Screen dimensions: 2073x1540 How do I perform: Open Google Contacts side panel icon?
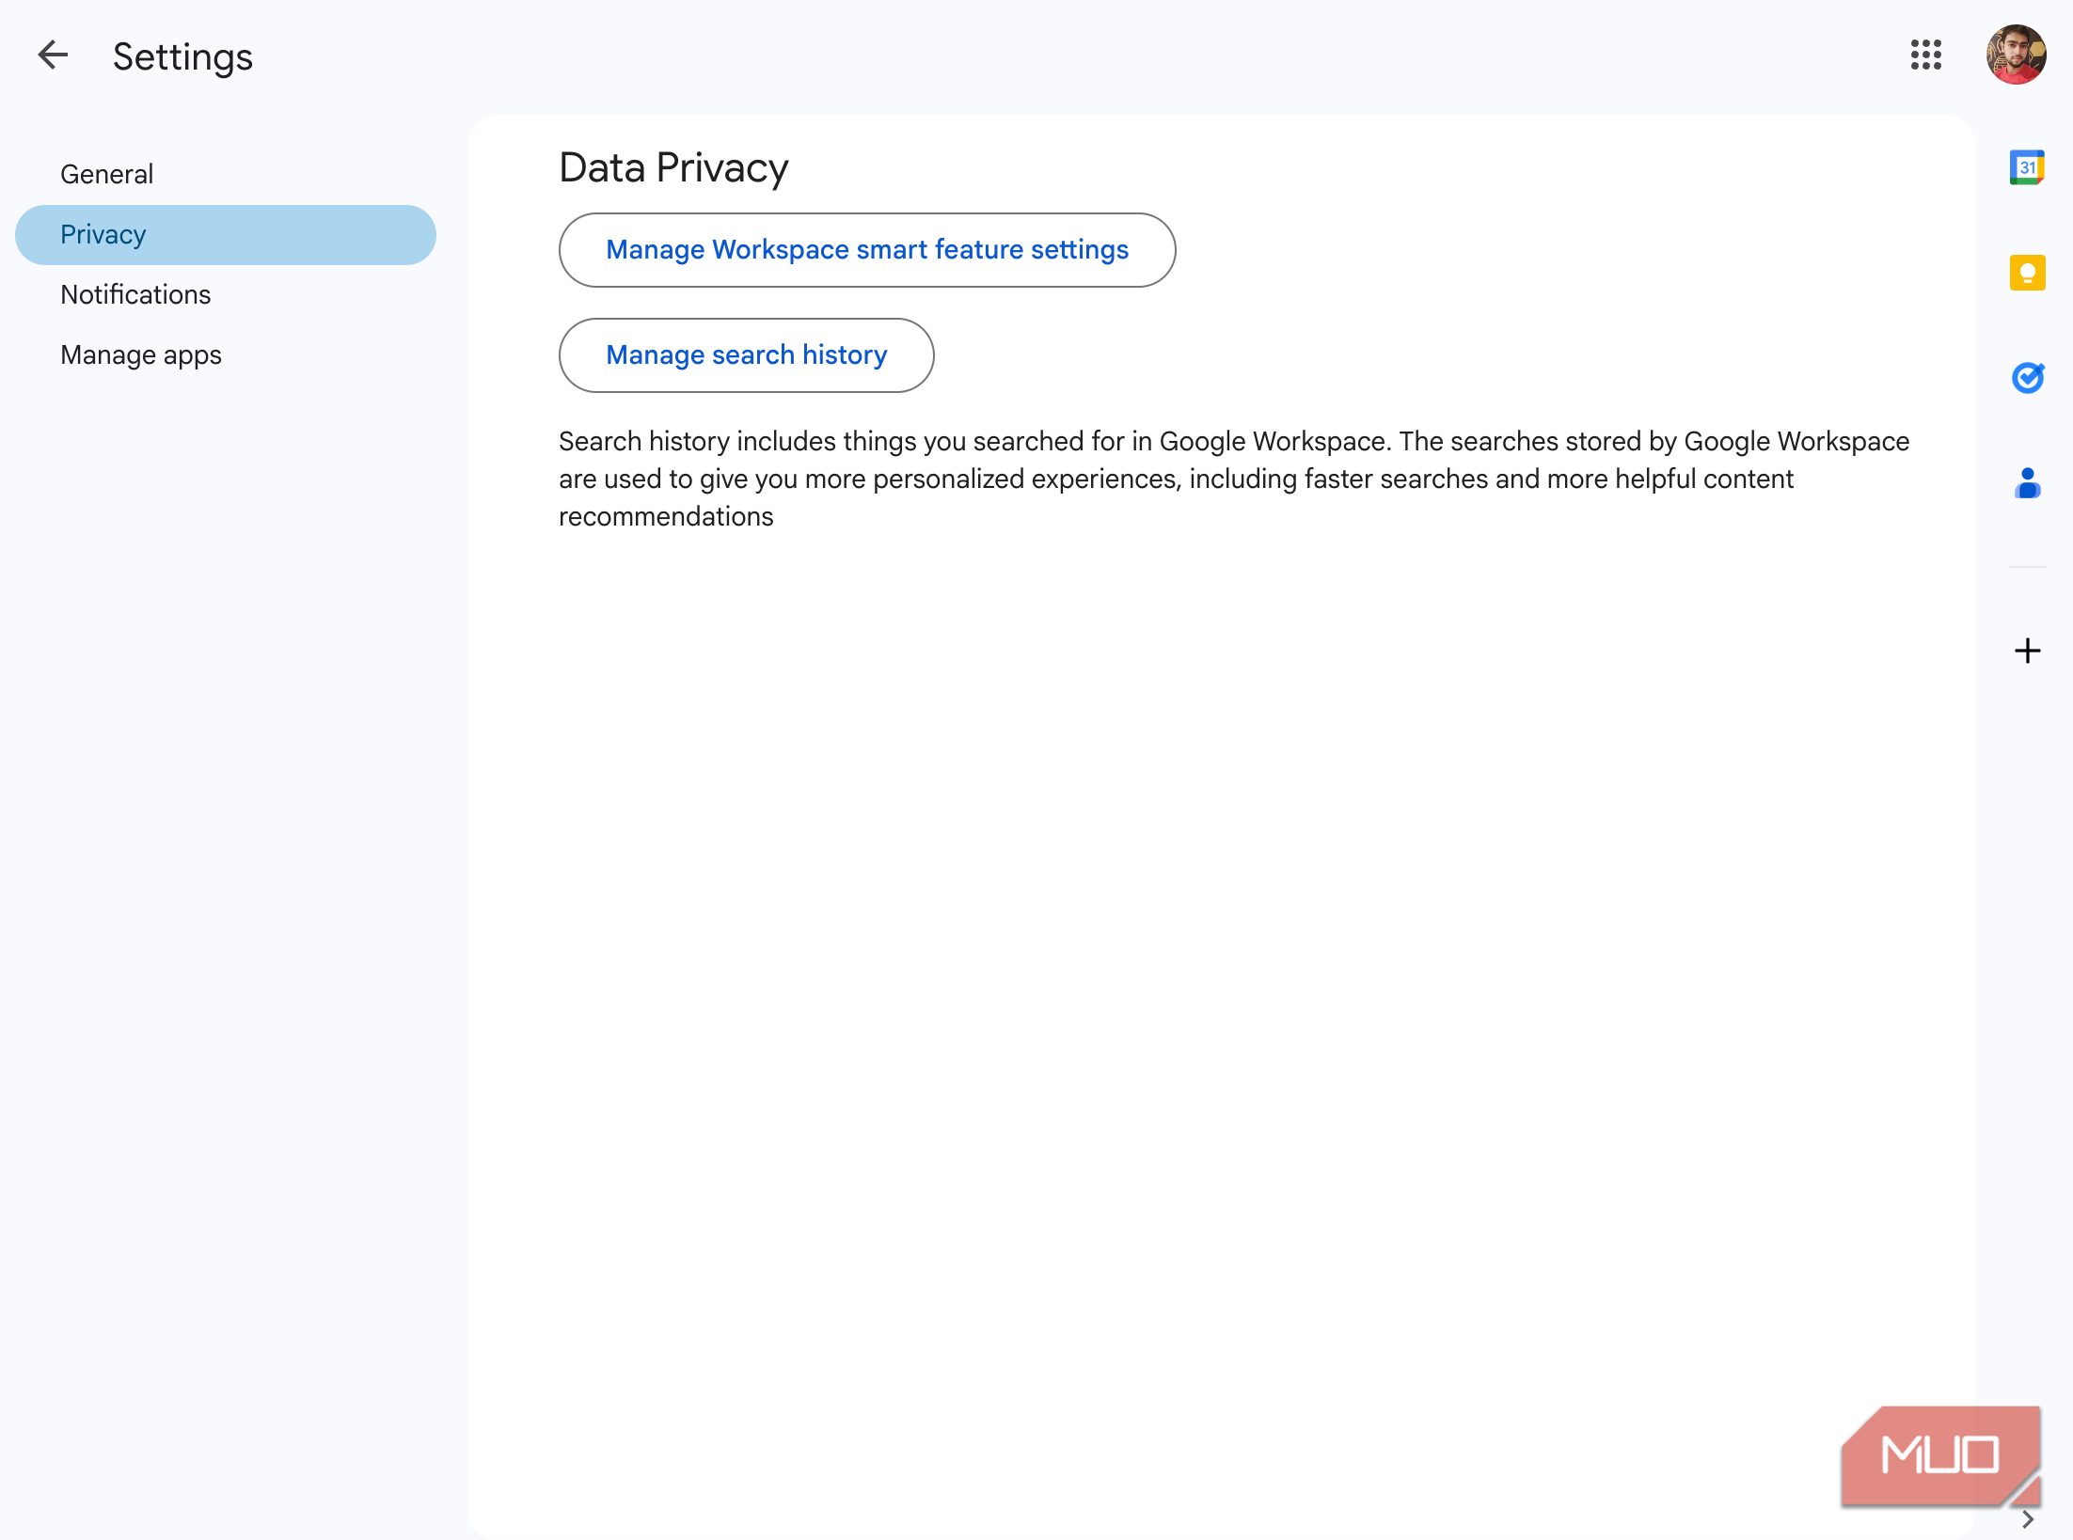click(x=2027, y=483)
